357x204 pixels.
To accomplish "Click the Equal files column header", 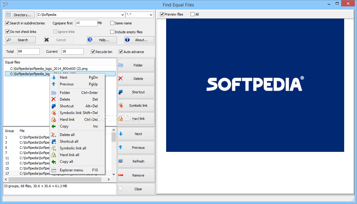I will [60, 62].
